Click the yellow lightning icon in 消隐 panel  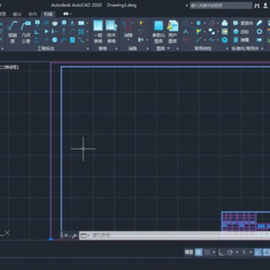point(141,23)
